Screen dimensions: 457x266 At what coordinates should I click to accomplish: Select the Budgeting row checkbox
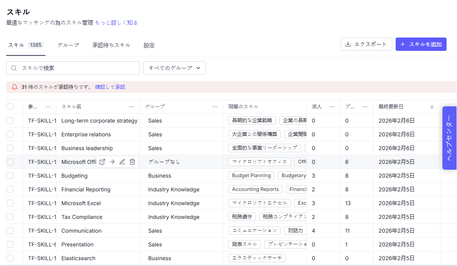click(10, 176)
